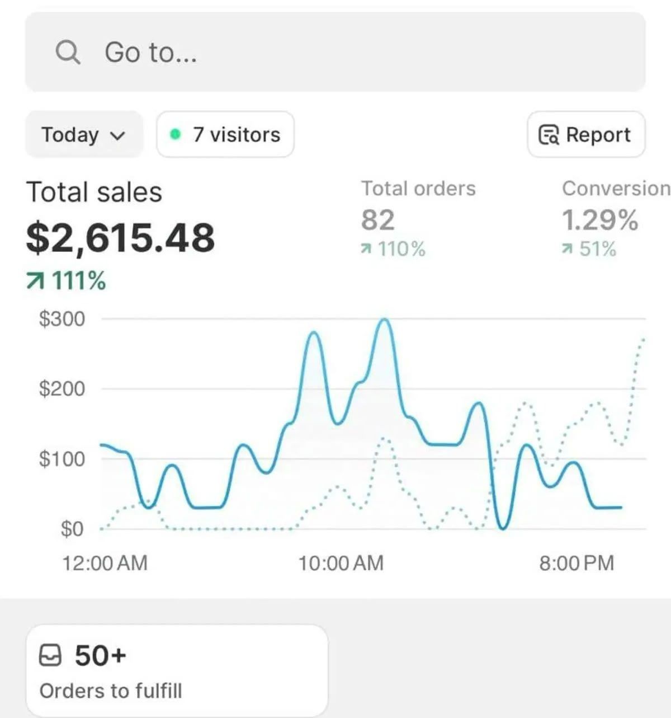Click the up arrow next to 110%
Image resolution: width=671 pixels, height=718 pixels.
pos(366,250)
